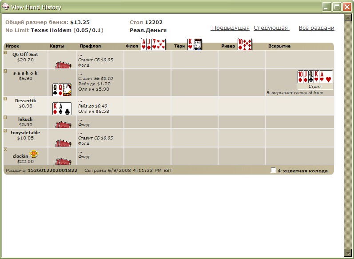Select the Dessertik player row name
This screenshot has height=259, width=354.
25,101
